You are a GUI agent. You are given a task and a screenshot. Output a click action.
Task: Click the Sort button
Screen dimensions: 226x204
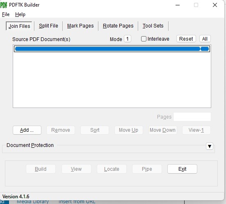(x=95, y=130)
